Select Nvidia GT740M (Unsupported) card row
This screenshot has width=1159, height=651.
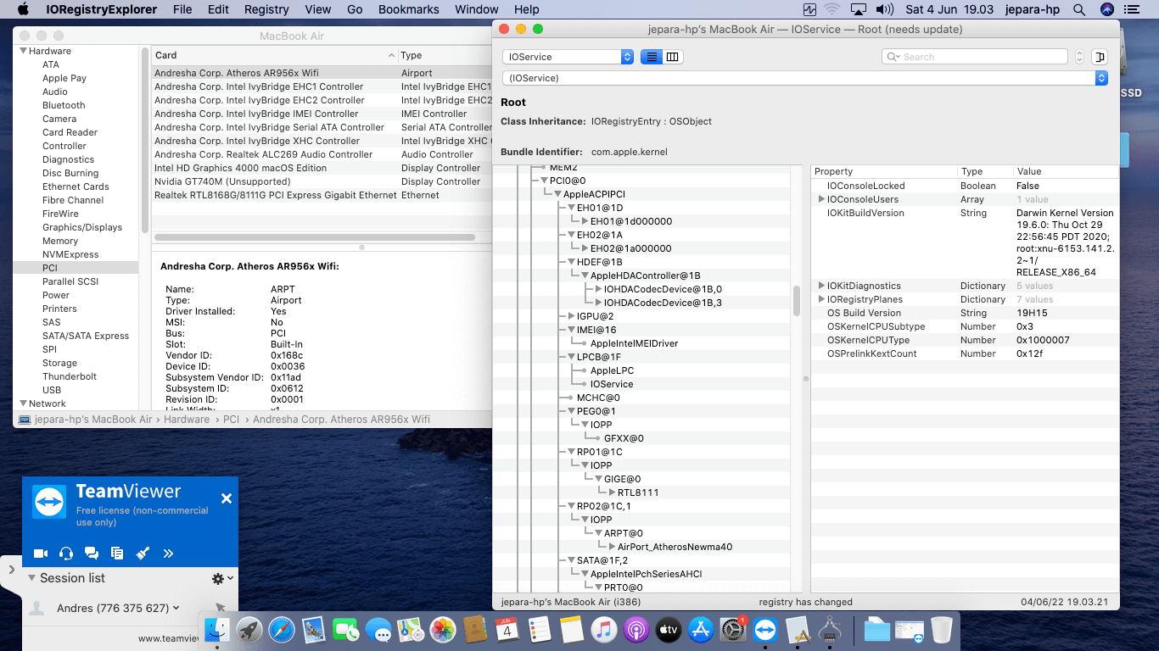(222, 181)
